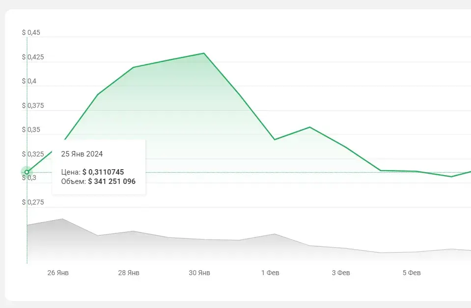Click the $ 0,275 price axis label
The image size is (471, 308).
coord(33,202)
